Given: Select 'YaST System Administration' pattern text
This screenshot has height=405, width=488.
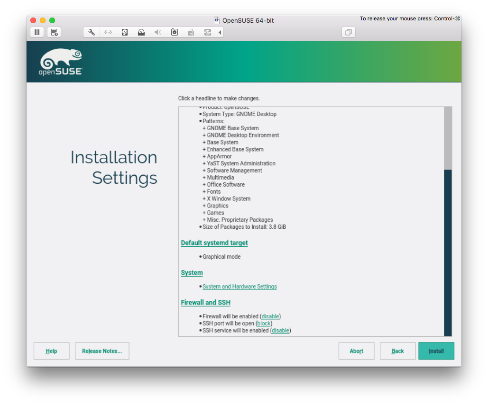Looking at the screenshot, I should [x=241, y=163].
